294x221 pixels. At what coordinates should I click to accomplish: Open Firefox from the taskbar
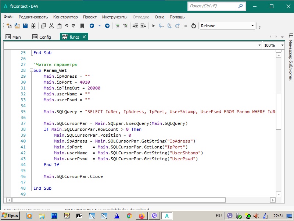(141, 216)
